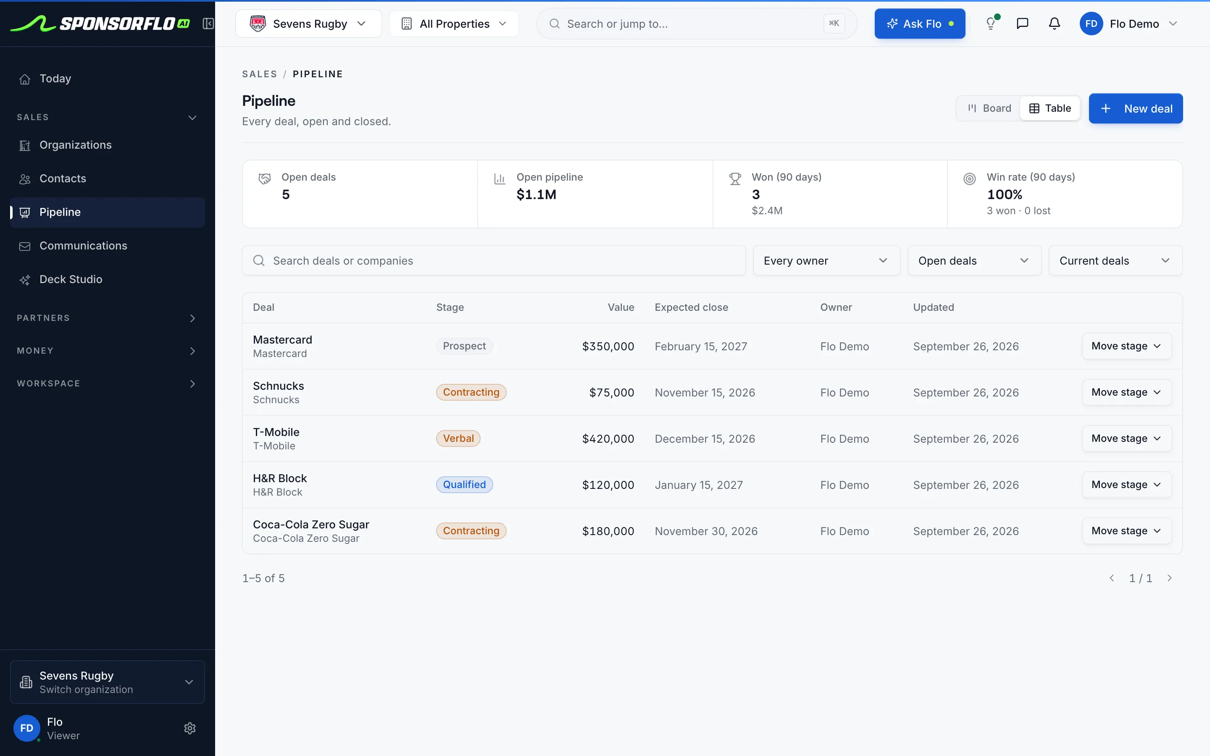Click the Qualified stage badge
Viewport: 1210px width, 756px height.
pyautogui.click(x=464, y=485)
